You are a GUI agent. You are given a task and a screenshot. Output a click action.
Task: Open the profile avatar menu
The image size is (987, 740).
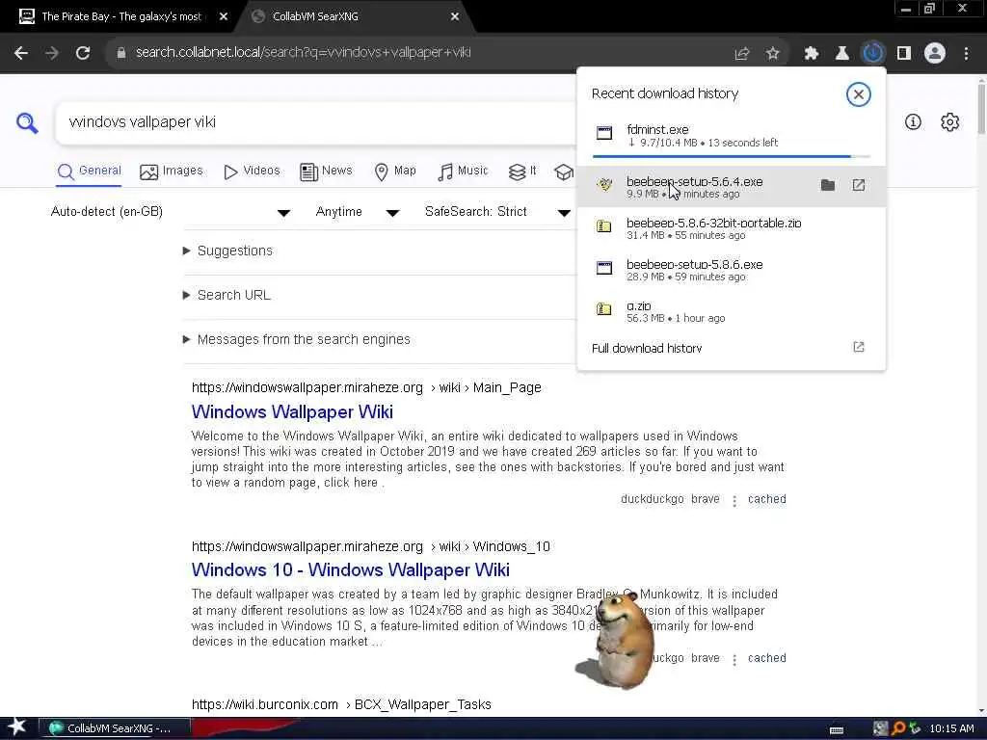pyautogui.click(x=935, y=54)
